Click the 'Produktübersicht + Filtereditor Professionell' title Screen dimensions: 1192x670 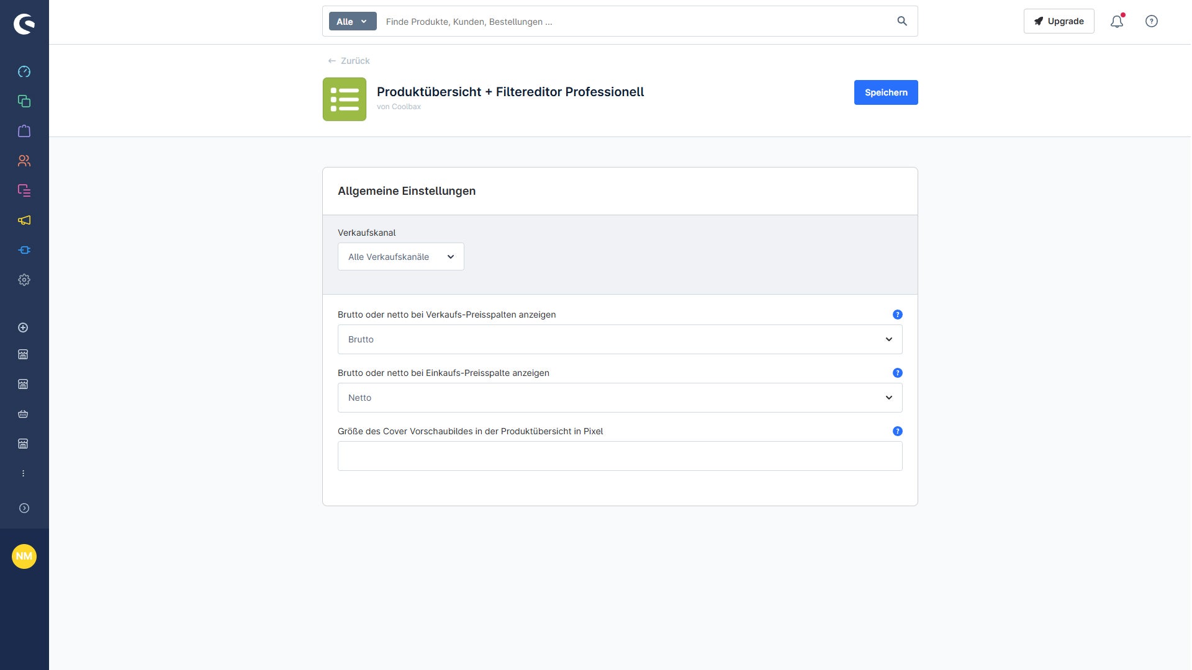[x=510, y=92]
